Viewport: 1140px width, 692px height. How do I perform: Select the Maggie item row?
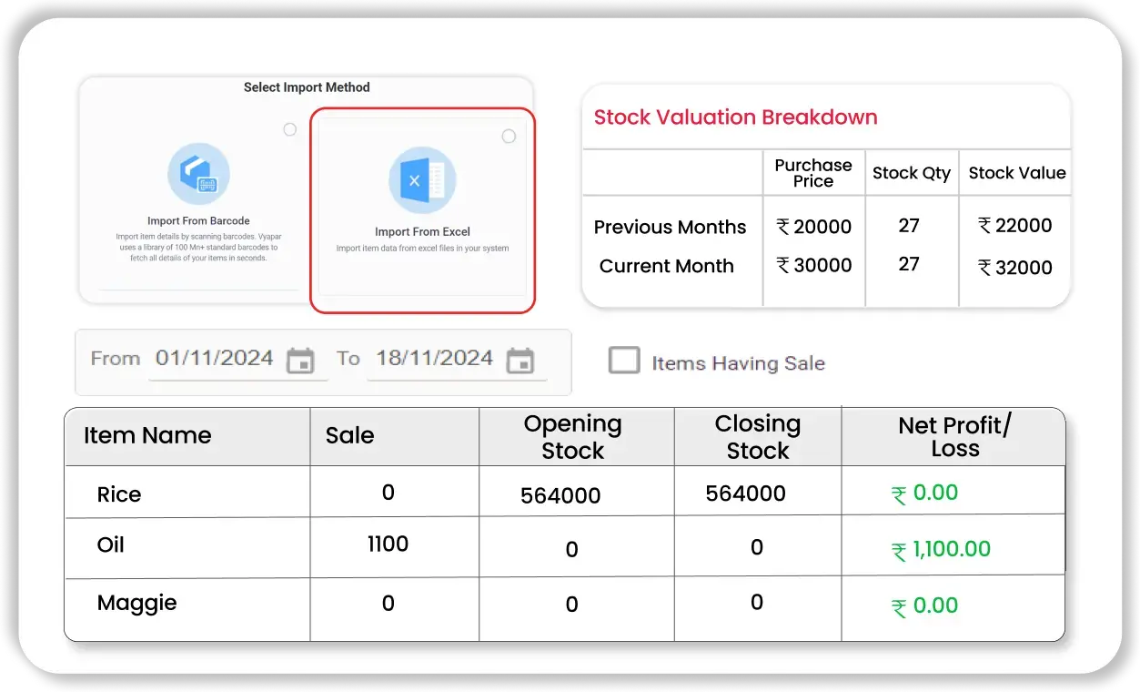[136, 603]
